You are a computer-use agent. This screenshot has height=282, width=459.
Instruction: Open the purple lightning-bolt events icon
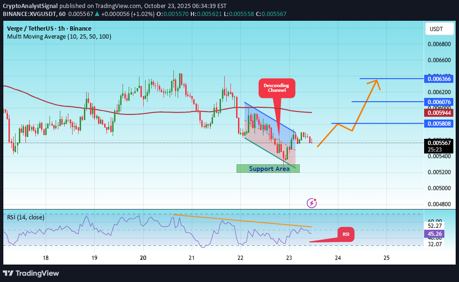tap(311, 203)
